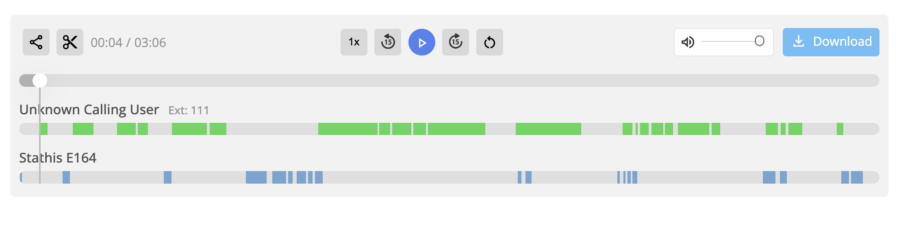Click the first green caller speech segment
899x227 pixels.
tap(44, 129)
